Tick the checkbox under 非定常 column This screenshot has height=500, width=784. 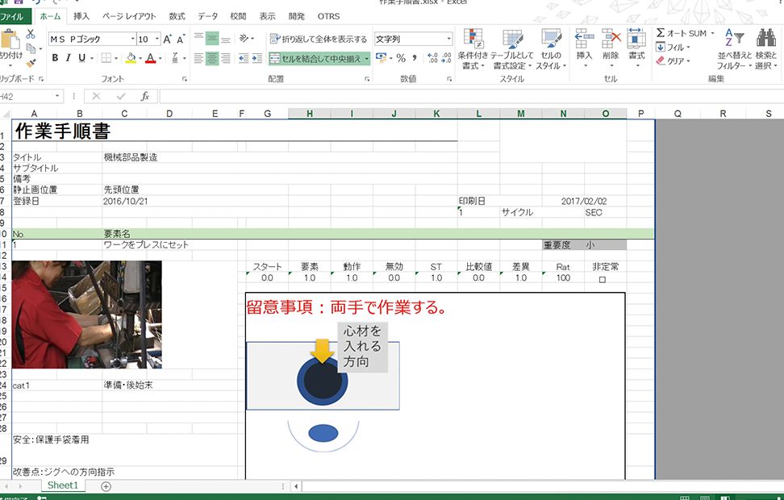[x=602, y=279]
